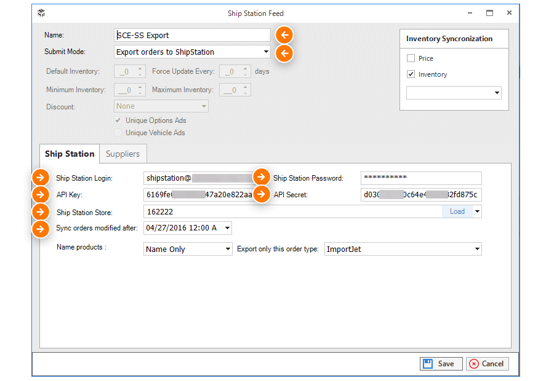
Task: Increase Minimum Inventory with up arrow
Action: pyautogui.click(x=140, y=87)
